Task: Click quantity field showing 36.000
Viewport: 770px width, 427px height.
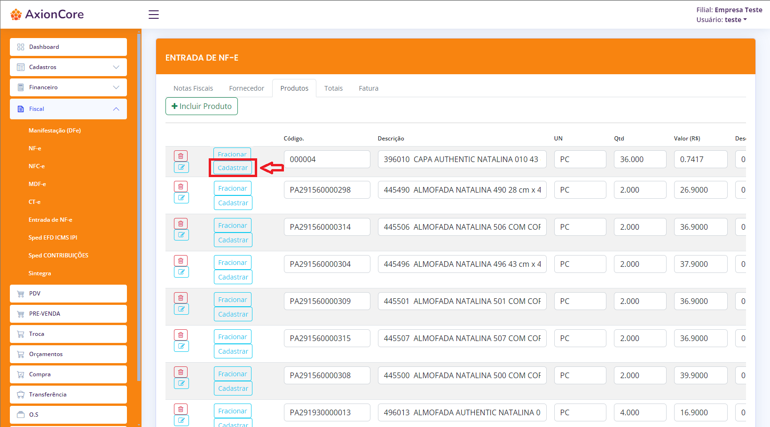Action: pyautogui.click(x=640, y=159)
